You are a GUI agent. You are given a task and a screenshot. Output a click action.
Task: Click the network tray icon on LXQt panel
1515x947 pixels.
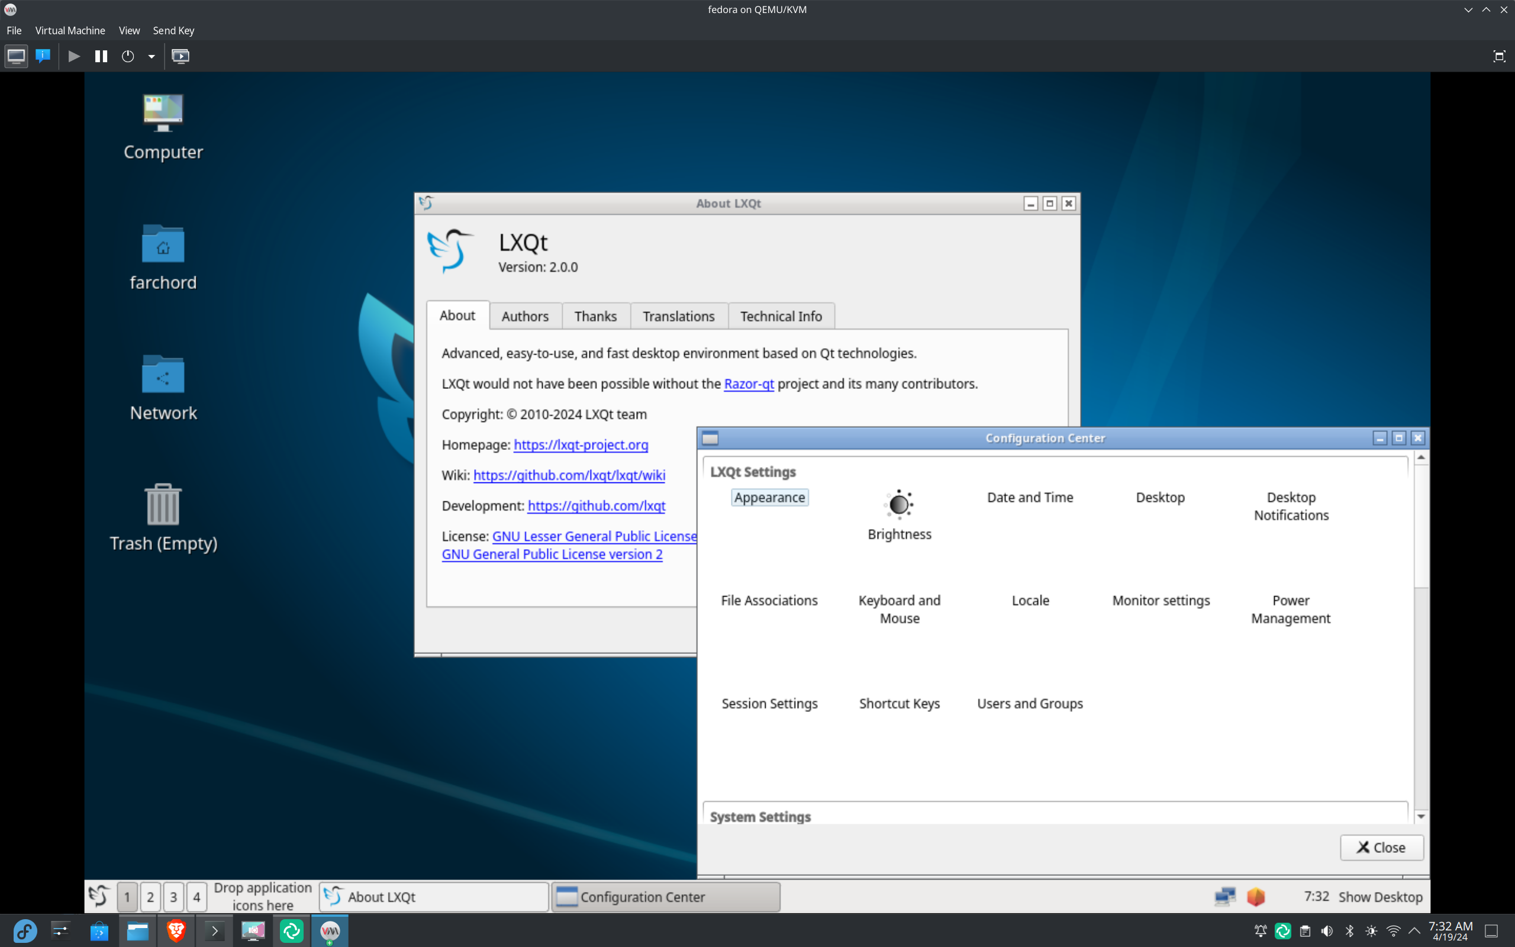1224,897
